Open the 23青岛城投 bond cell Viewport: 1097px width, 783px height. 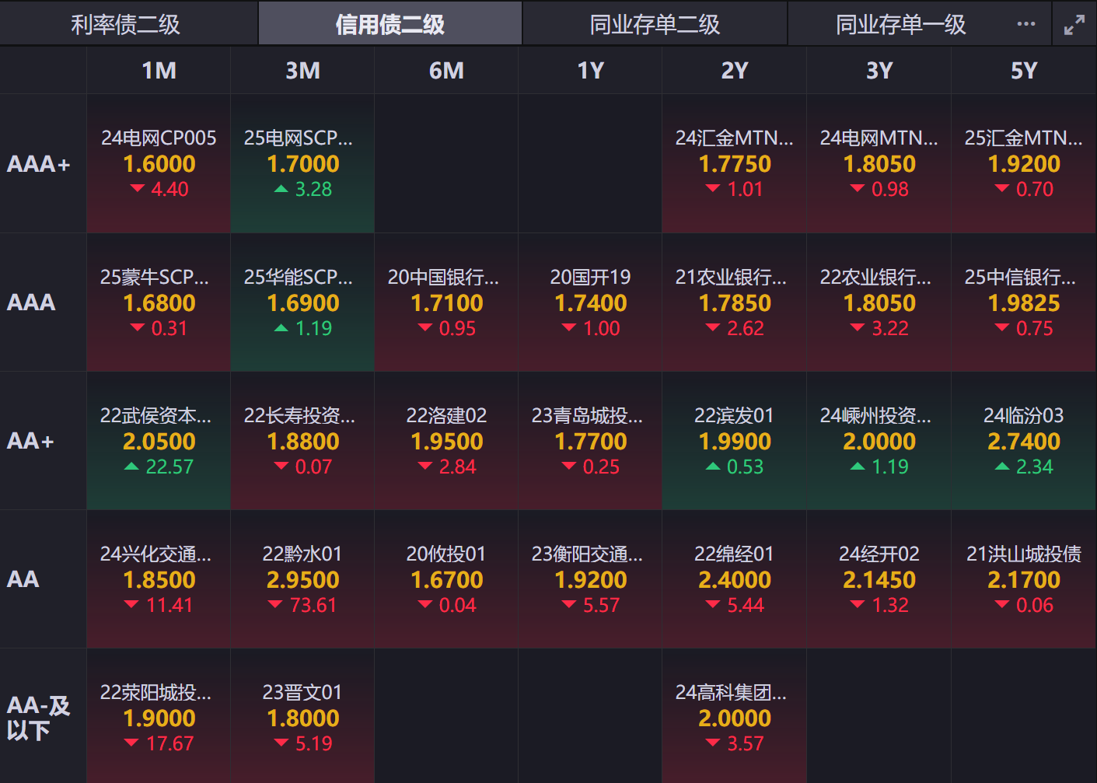pos(591,441)
